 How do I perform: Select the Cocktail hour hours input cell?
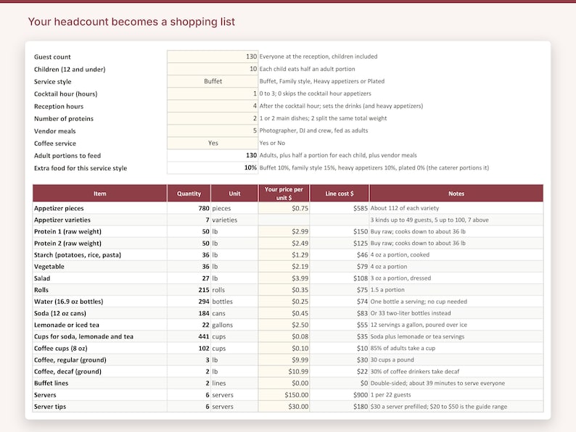click(213, 94)
